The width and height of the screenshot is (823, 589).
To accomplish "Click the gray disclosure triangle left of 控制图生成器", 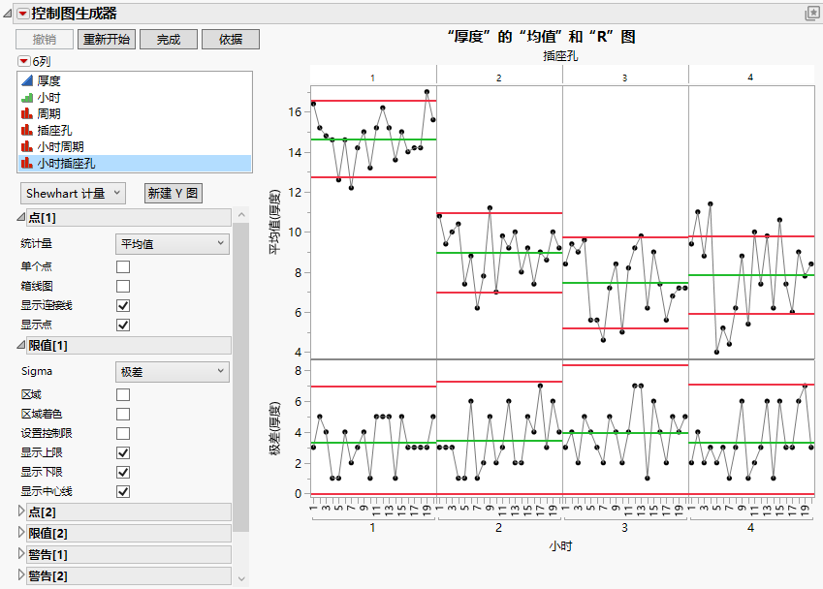I will click(8, 14).
